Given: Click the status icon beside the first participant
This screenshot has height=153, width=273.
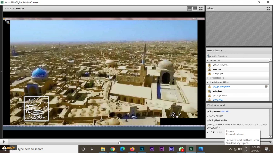Looking at the screenshot, I should (x=266, y=87).
